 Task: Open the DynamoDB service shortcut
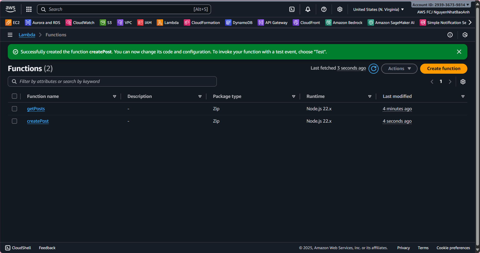tap(239, 23)
